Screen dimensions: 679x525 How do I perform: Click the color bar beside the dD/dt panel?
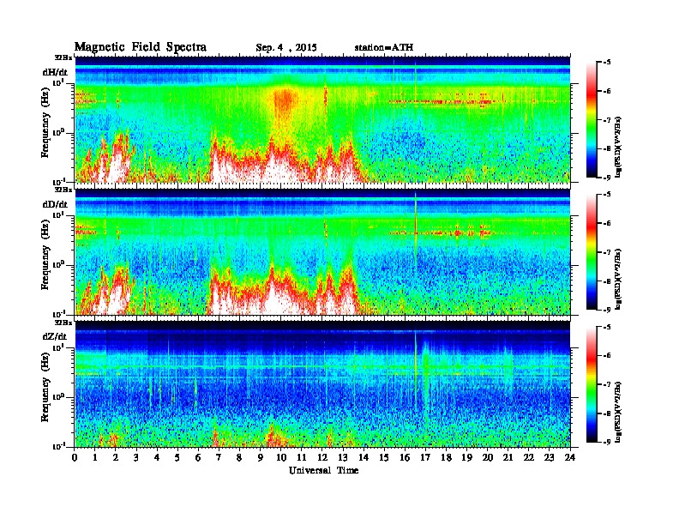point(592,252)
